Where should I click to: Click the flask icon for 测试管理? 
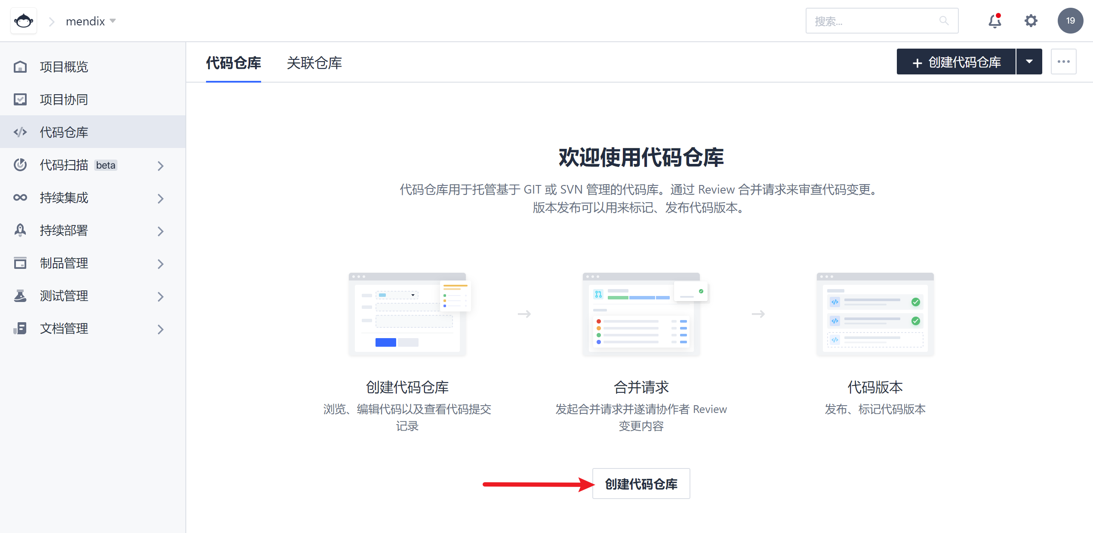(x=20, y=296)
